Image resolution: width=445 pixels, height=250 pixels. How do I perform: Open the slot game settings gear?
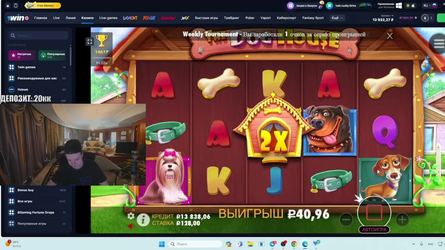131,216
